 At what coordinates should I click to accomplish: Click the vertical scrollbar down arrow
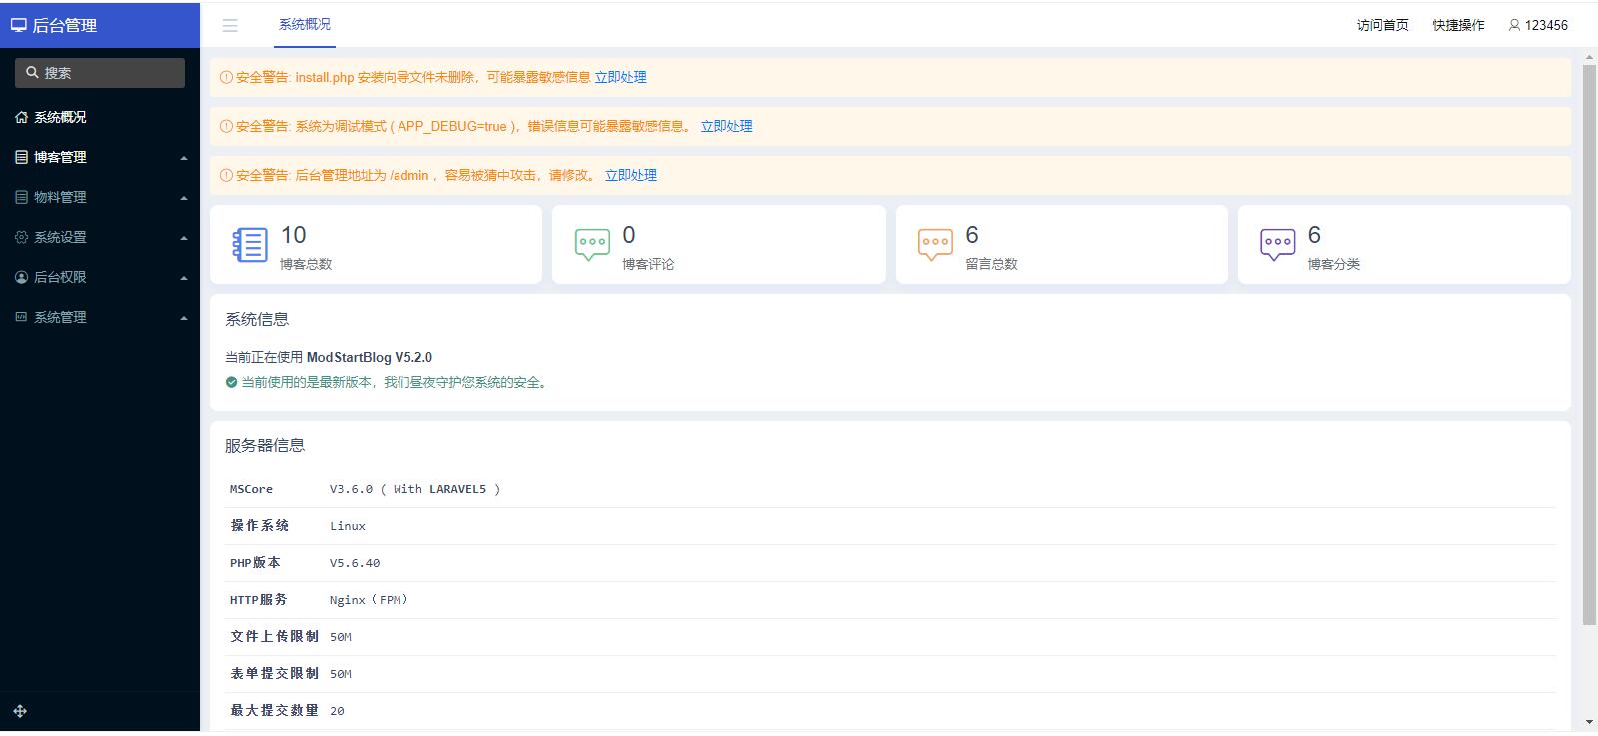(1589, 722)
